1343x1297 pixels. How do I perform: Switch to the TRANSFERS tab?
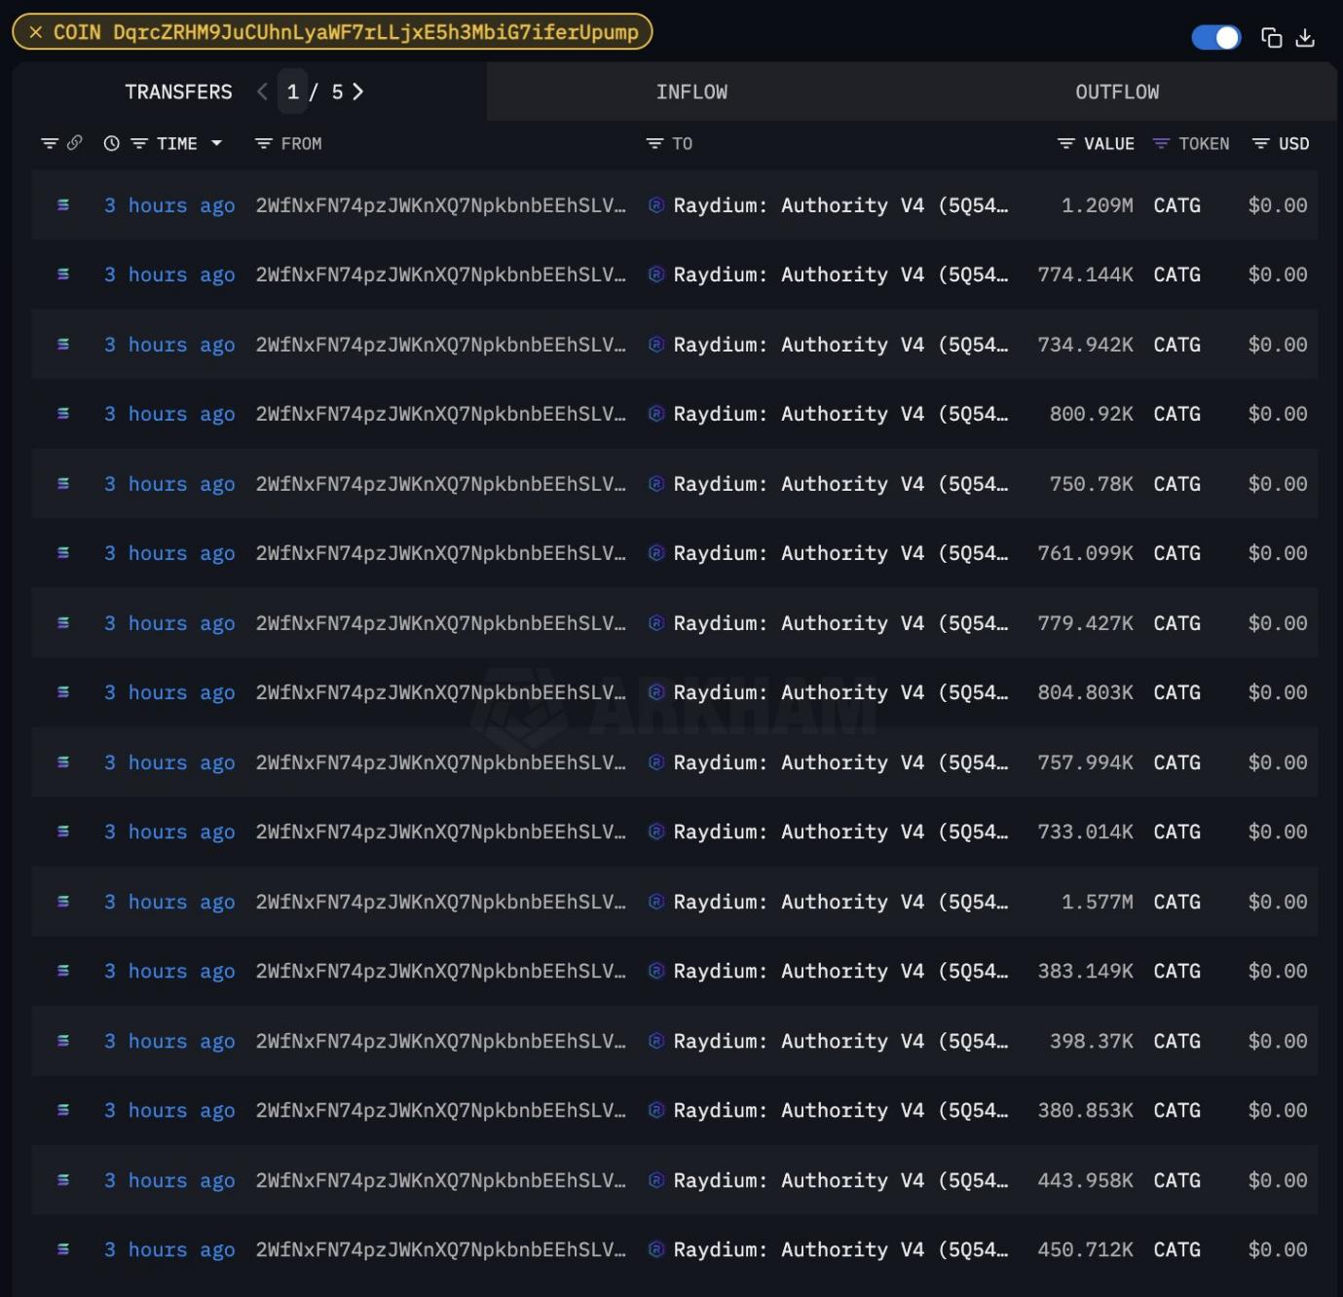[x=178, y=92]
